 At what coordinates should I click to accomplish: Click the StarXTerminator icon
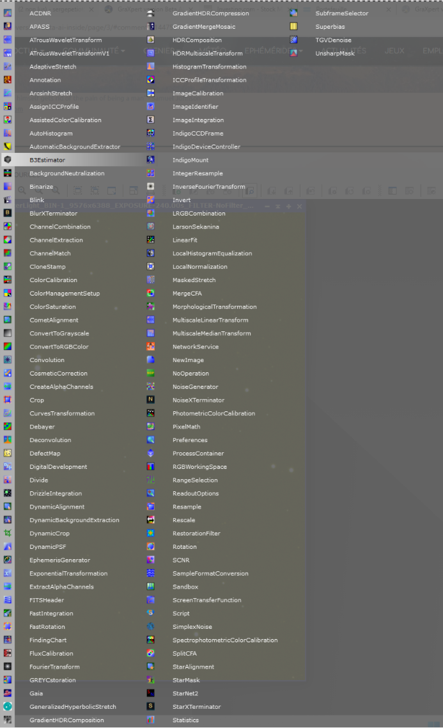point(150,707)
